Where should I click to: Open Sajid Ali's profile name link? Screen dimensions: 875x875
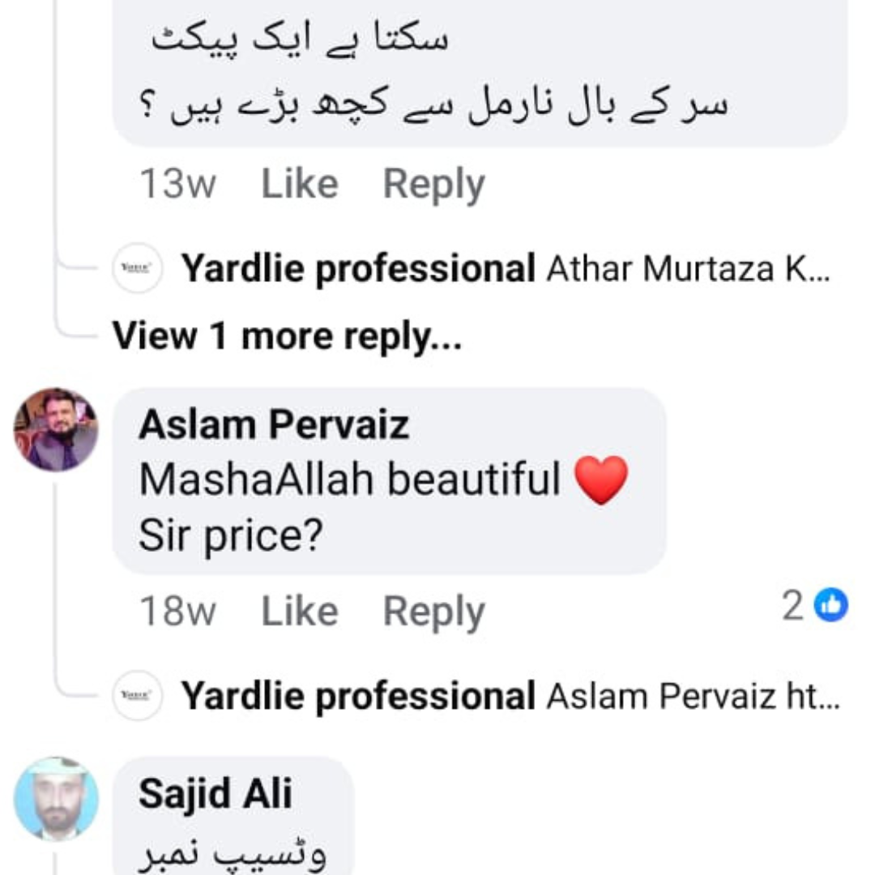pos(215,794)
